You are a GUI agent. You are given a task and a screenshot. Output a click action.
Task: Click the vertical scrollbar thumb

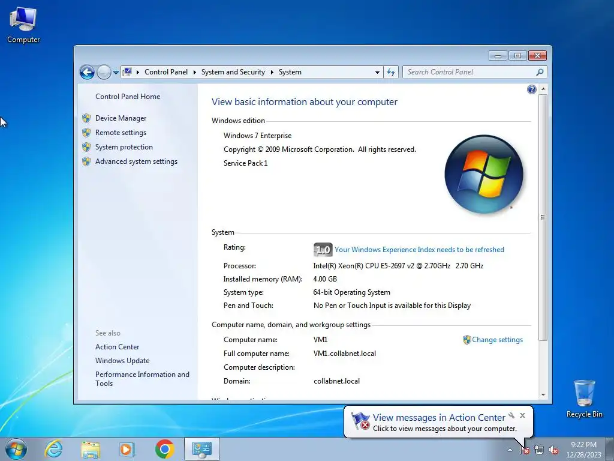[543, 217]
